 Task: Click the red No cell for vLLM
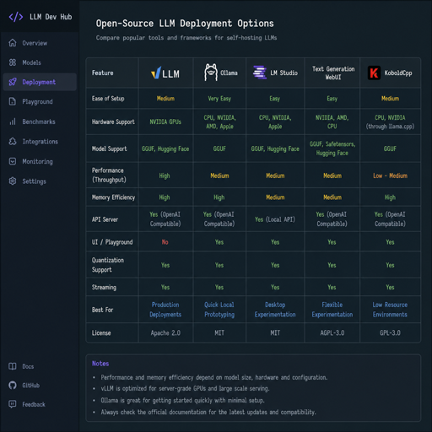[165, 242]
